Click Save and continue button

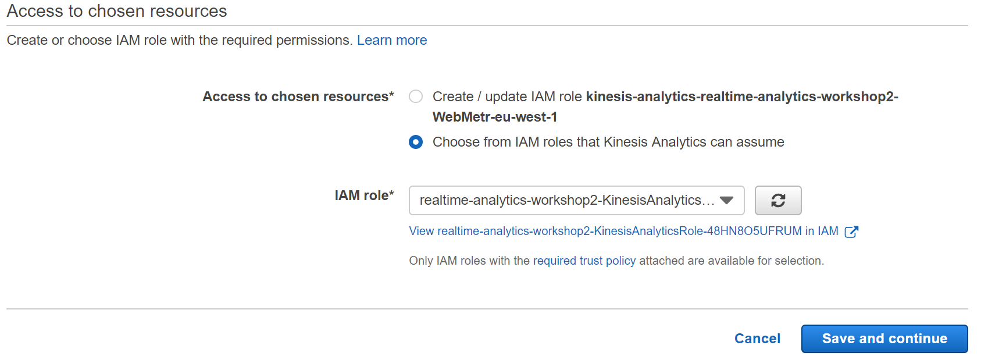tap(884, 339)
